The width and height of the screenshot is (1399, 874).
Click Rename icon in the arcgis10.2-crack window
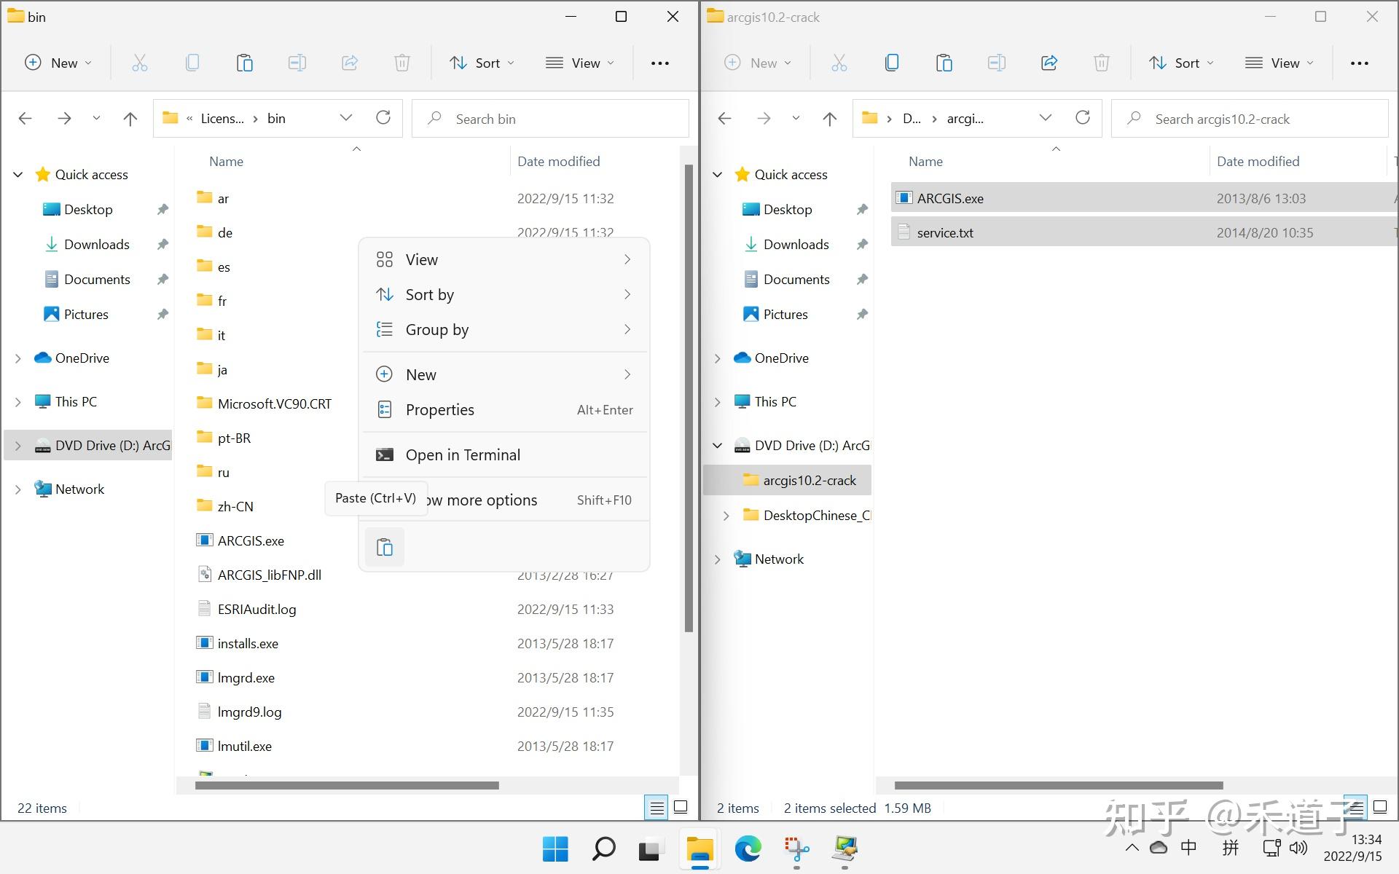tap(997, 63)
